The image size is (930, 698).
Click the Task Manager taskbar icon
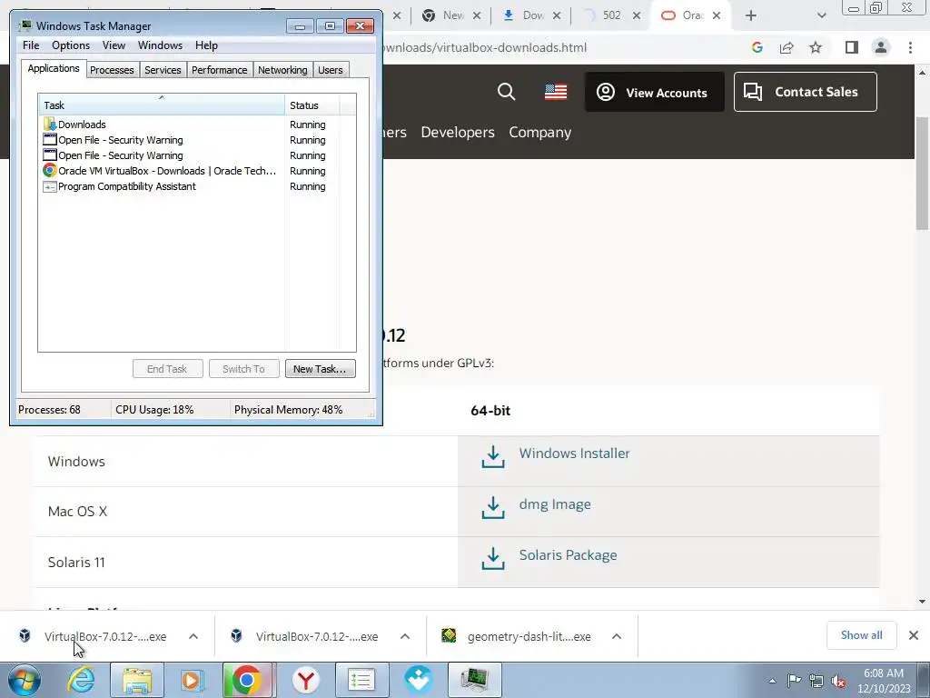click(x=474, y=680)
